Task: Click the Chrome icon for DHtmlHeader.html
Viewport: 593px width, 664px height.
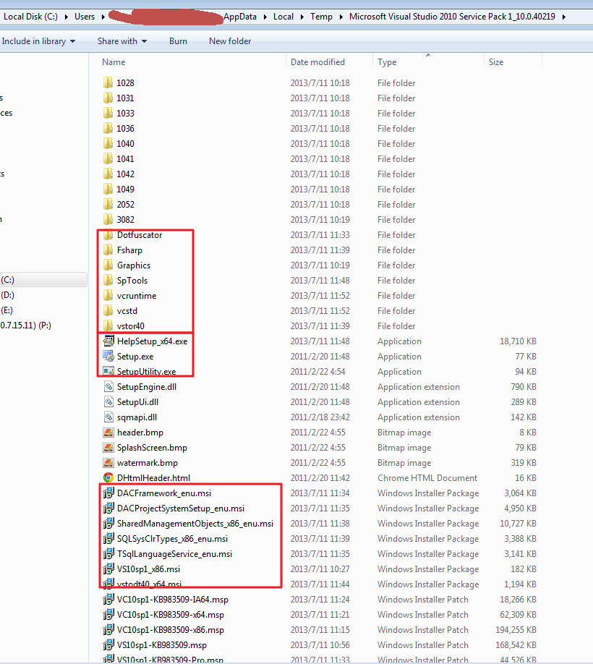Action: click(108, 477)
